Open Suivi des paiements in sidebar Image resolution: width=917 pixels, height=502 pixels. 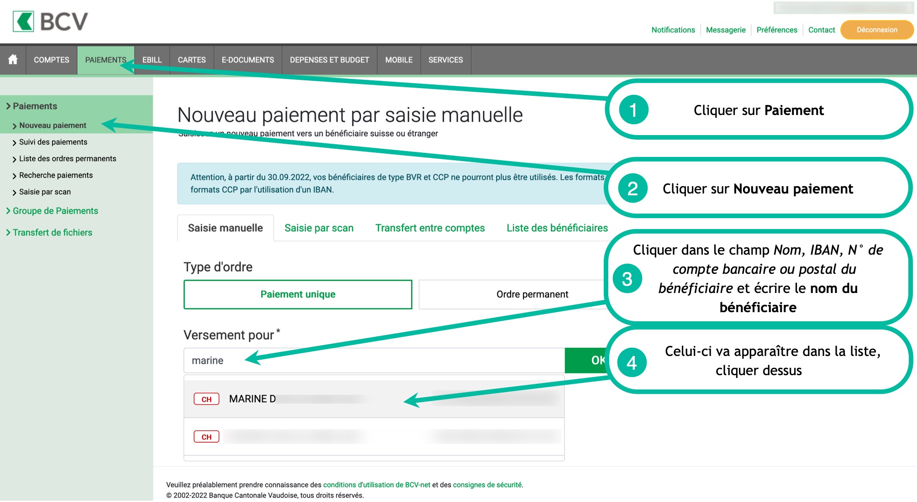tap(53, 142)
